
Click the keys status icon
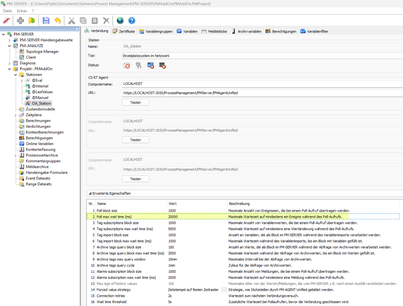click(138, 66)
